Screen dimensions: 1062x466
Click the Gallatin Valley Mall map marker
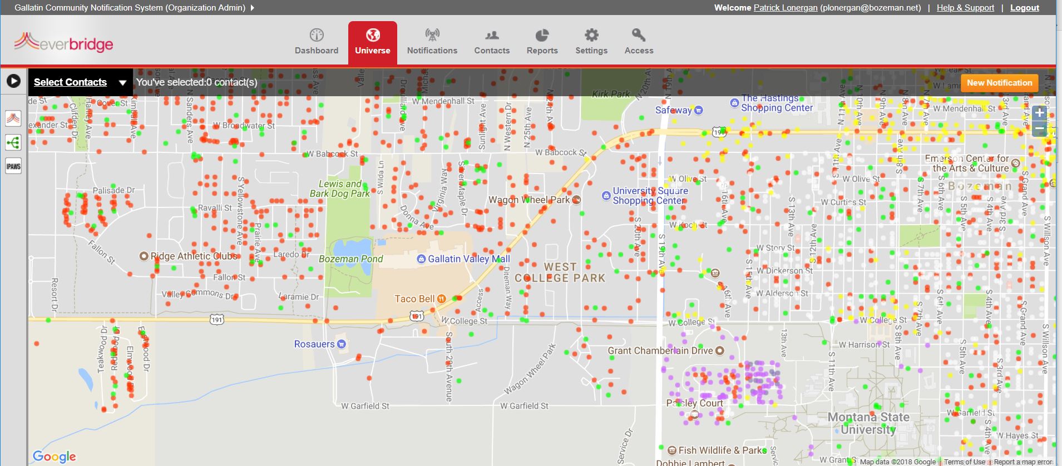pyautogui.click(x=422, y=259)
